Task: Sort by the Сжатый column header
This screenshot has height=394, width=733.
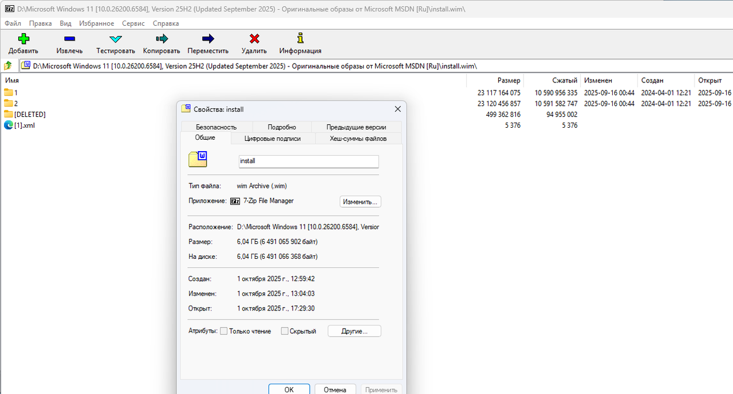Action: (x=552, y=81)
